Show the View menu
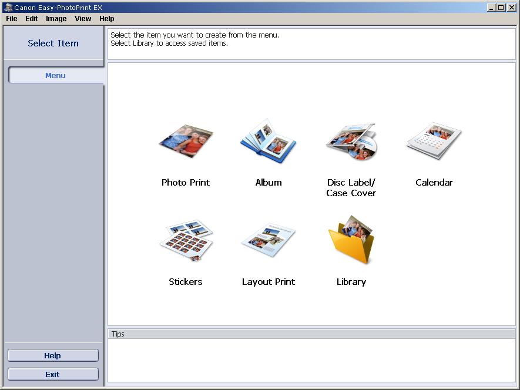The width and height of the screenshot is (520, 390). coord(83,19)
